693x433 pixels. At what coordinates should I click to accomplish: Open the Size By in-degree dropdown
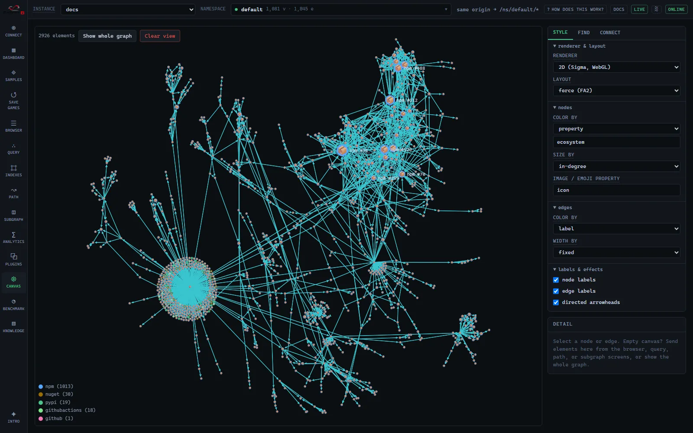(616, 166)
